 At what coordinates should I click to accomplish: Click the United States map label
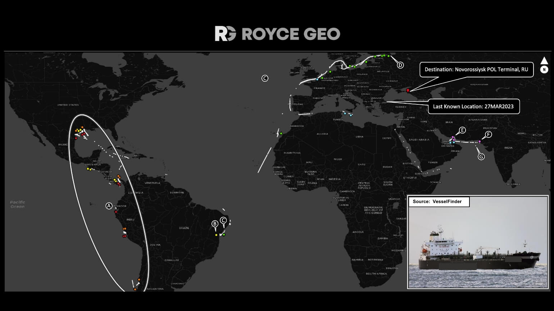click(x=68, y=105)
